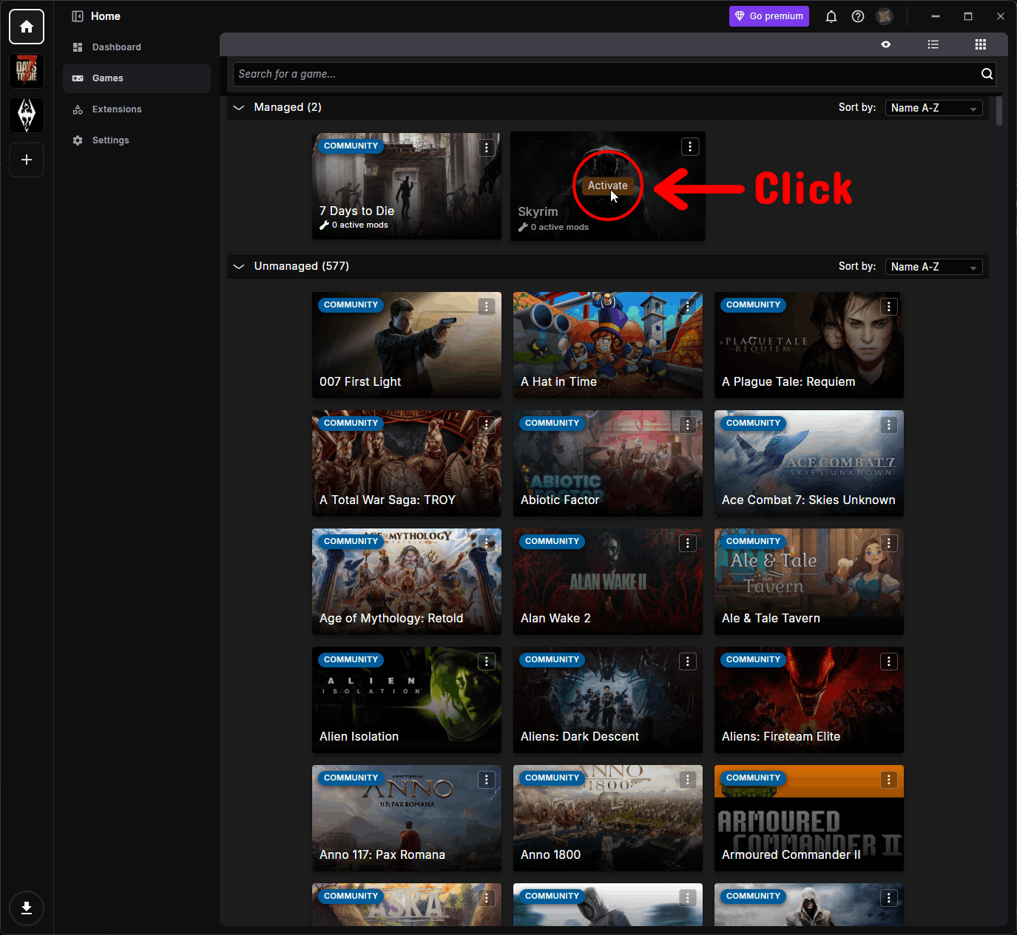Toggle hidden games with the eye icon

coord(886,44)
